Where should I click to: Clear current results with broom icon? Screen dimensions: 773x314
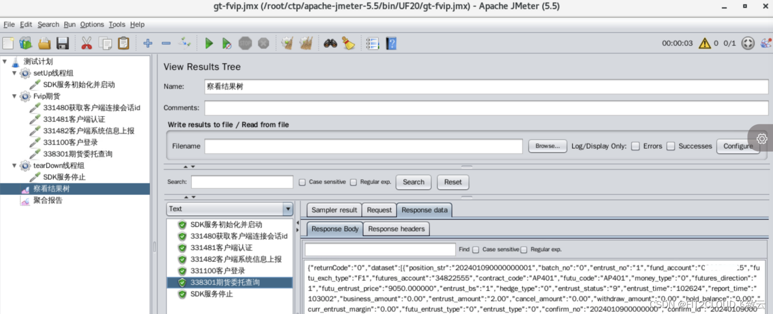287,43
